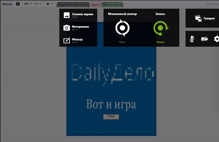219x142 pixels.
Task: Start recording with green Запись icon
Action: coord(161,28)
